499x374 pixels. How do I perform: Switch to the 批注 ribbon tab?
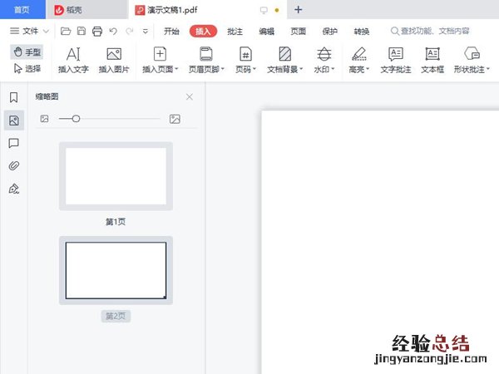click(x=235, y=32)
